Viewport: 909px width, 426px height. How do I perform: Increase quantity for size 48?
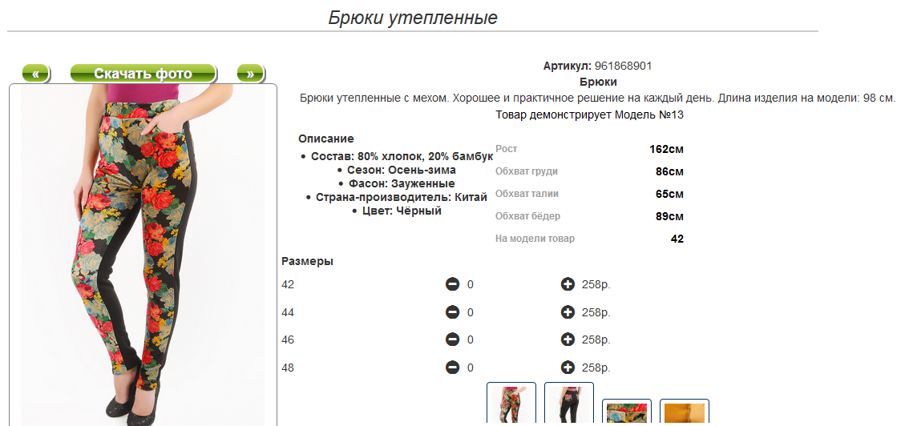(568, 368)
